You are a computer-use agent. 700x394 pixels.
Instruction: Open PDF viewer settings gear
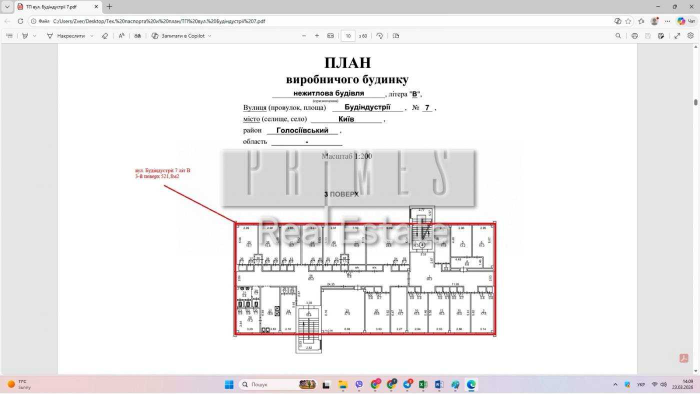(x=690, y=36)
